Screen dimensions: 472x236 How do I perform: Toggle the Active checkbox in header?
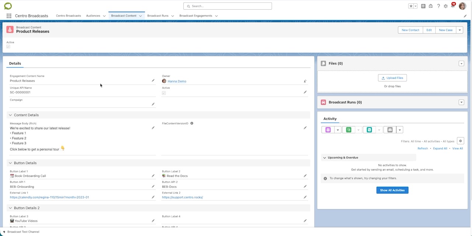pos(8,46)
